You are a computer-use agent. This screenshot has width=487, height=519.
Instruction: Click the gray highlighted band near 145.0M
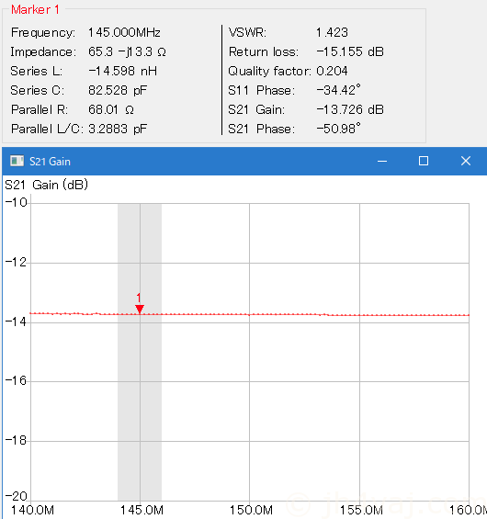coord(140,352)
